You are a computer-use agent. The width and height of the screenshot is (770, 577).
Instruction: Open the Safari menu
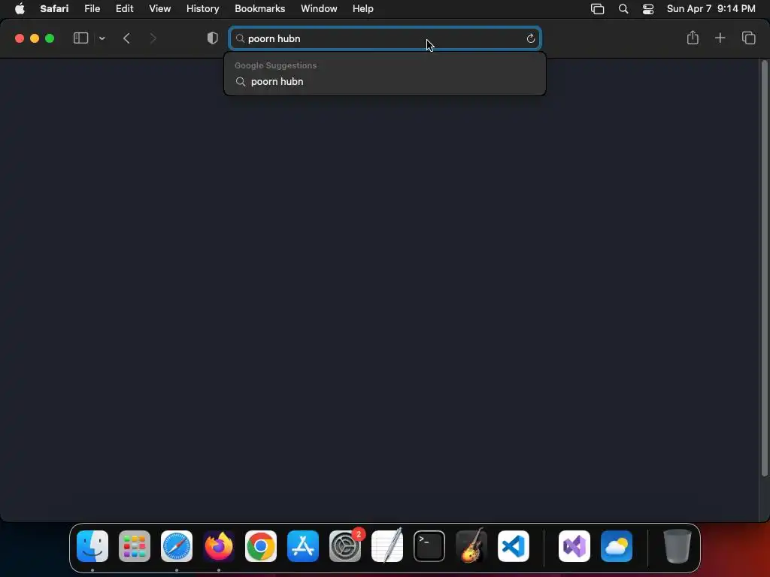54,9
